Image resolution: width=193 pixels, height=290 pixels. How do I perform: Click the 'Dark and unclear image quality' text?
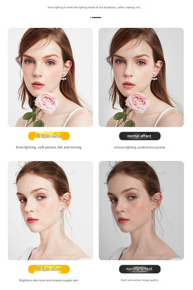point(140,280)
